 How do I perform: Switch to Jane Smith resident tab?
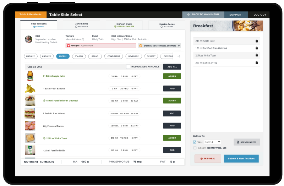(81, 25)
